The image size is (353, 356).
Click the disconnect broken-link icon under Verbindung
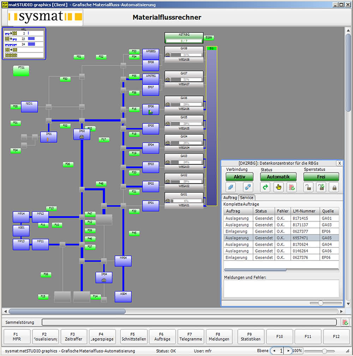point(248,187)
